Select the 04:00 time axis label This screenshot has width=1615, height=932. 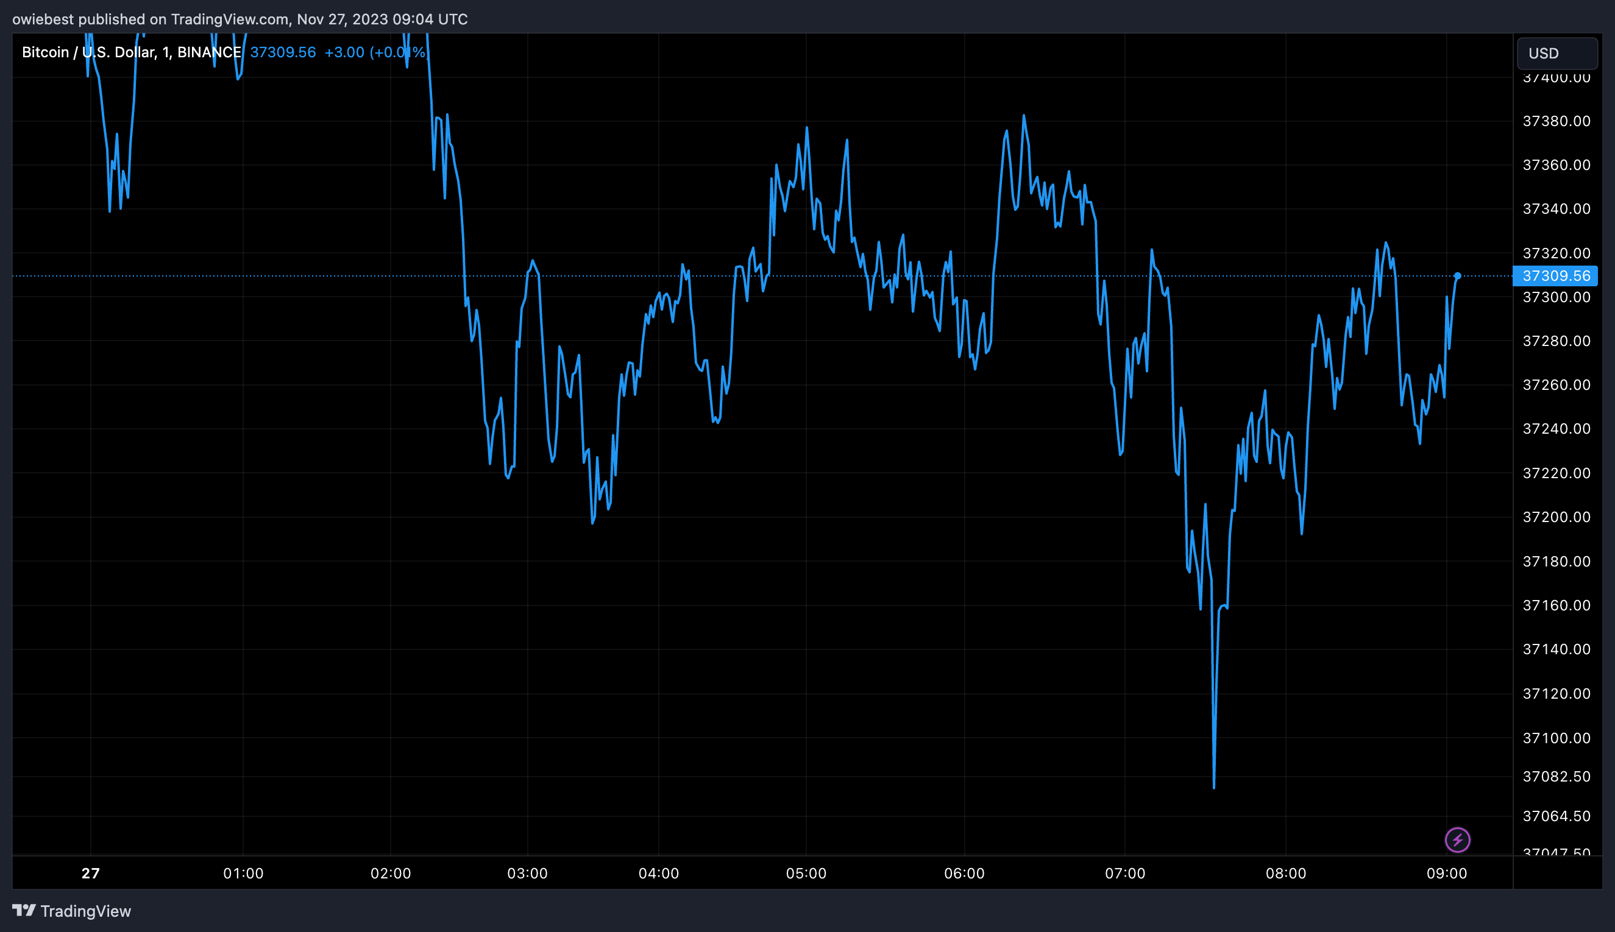[x=659, y=873]
